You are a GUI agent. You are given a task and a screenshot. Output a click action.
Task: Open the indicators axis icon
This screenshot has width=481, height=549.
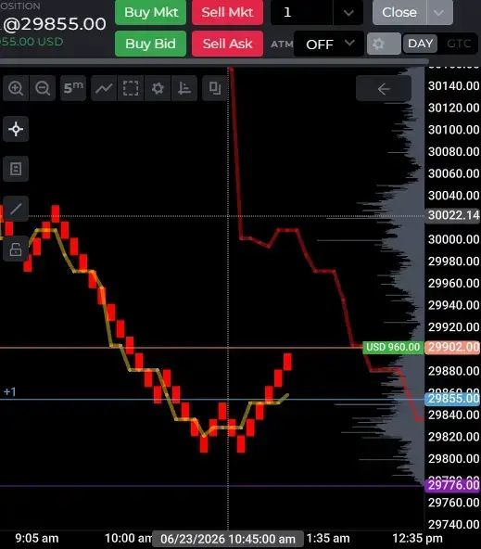(x=184, y=88)
